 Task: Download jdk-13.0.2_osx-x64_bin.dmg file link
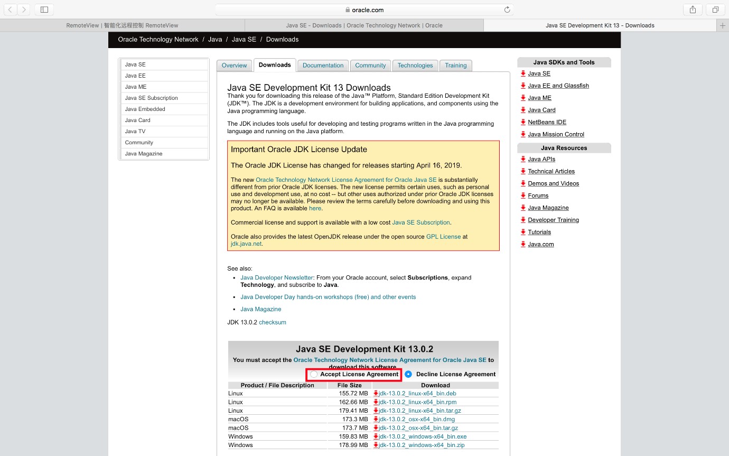click(x=417, y=419)
